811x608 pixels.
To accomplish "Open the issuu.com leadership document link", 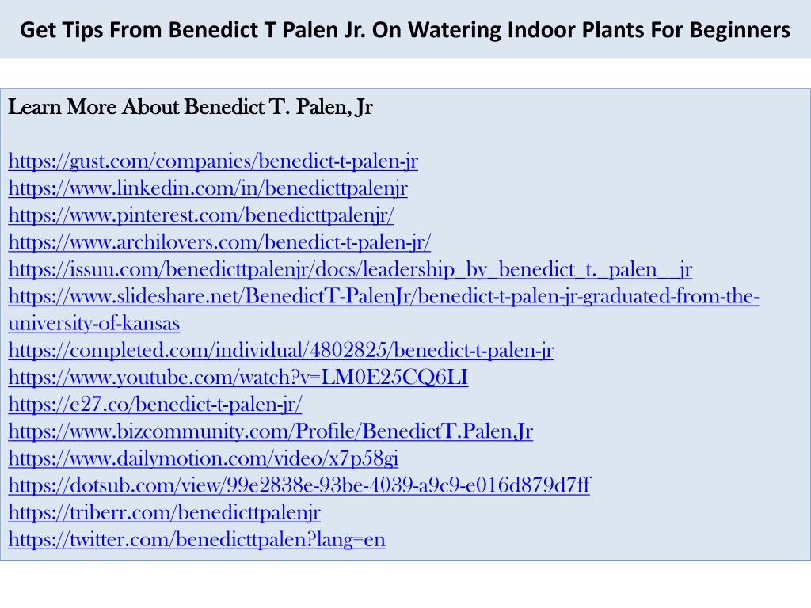I will [350, 269].
